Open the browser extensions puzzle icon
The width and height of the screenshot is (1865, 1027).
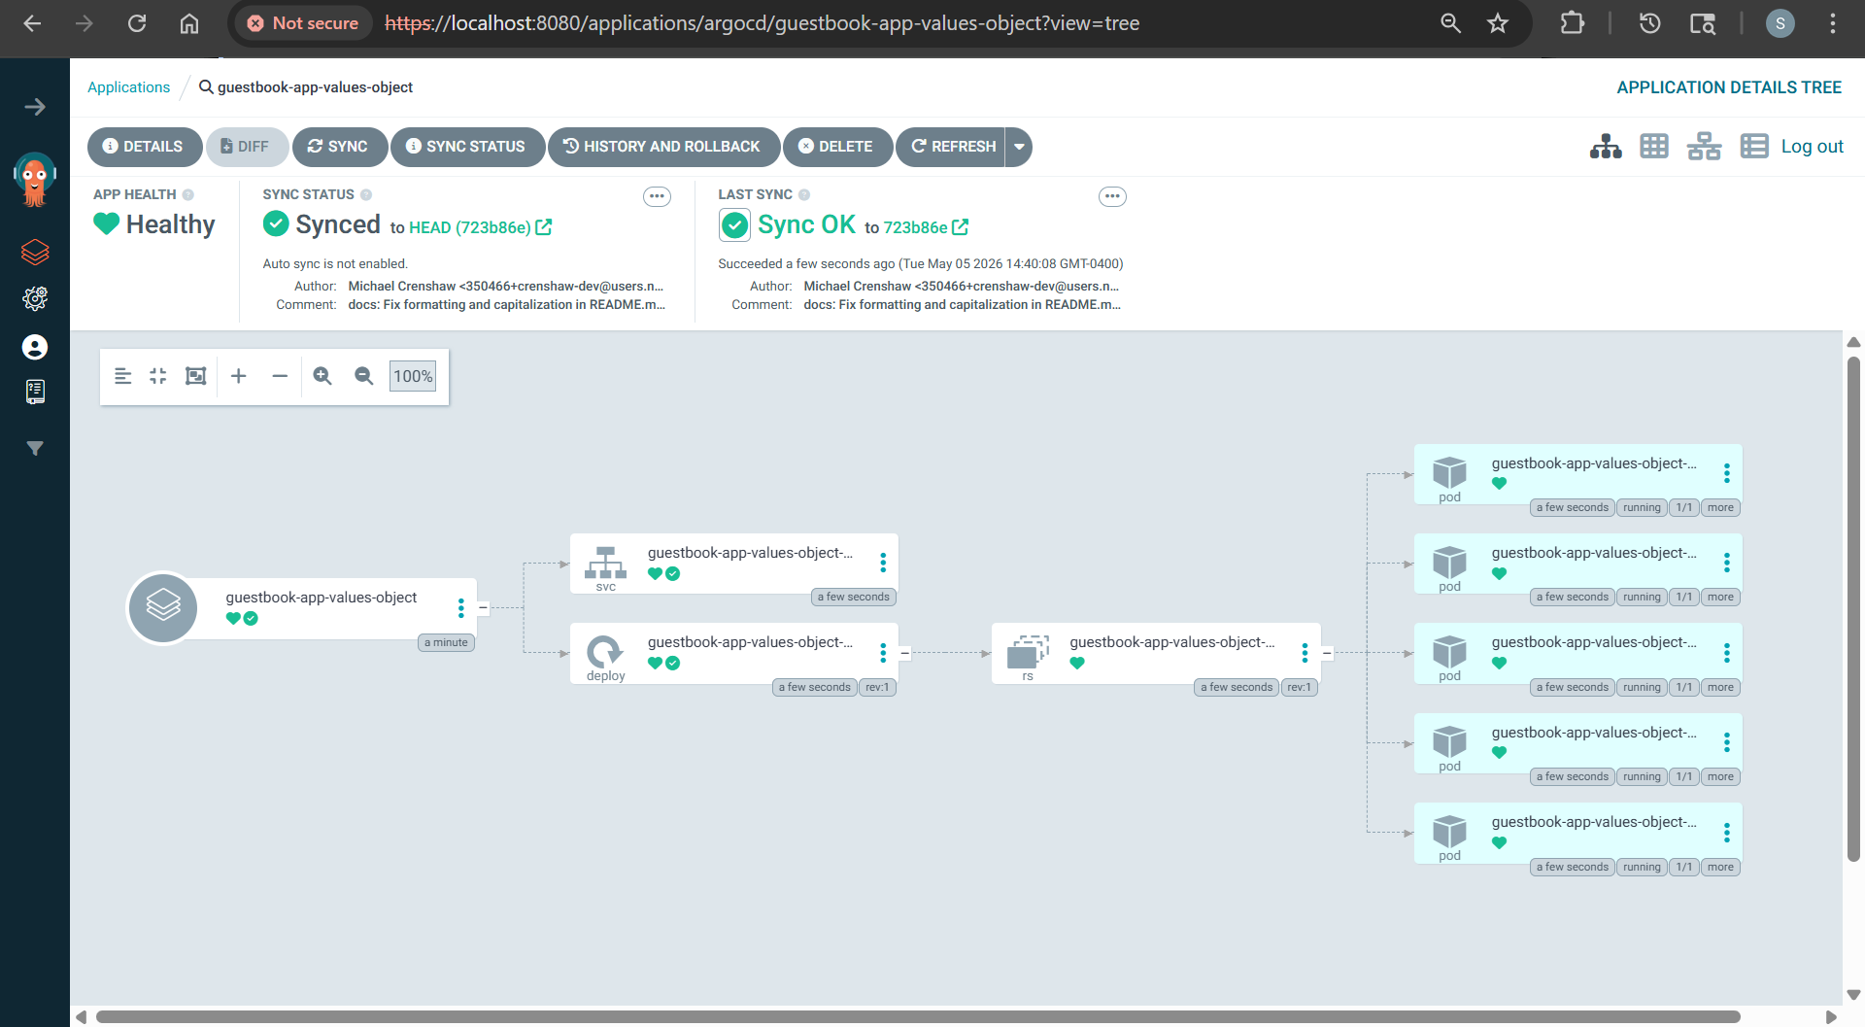1572,23
